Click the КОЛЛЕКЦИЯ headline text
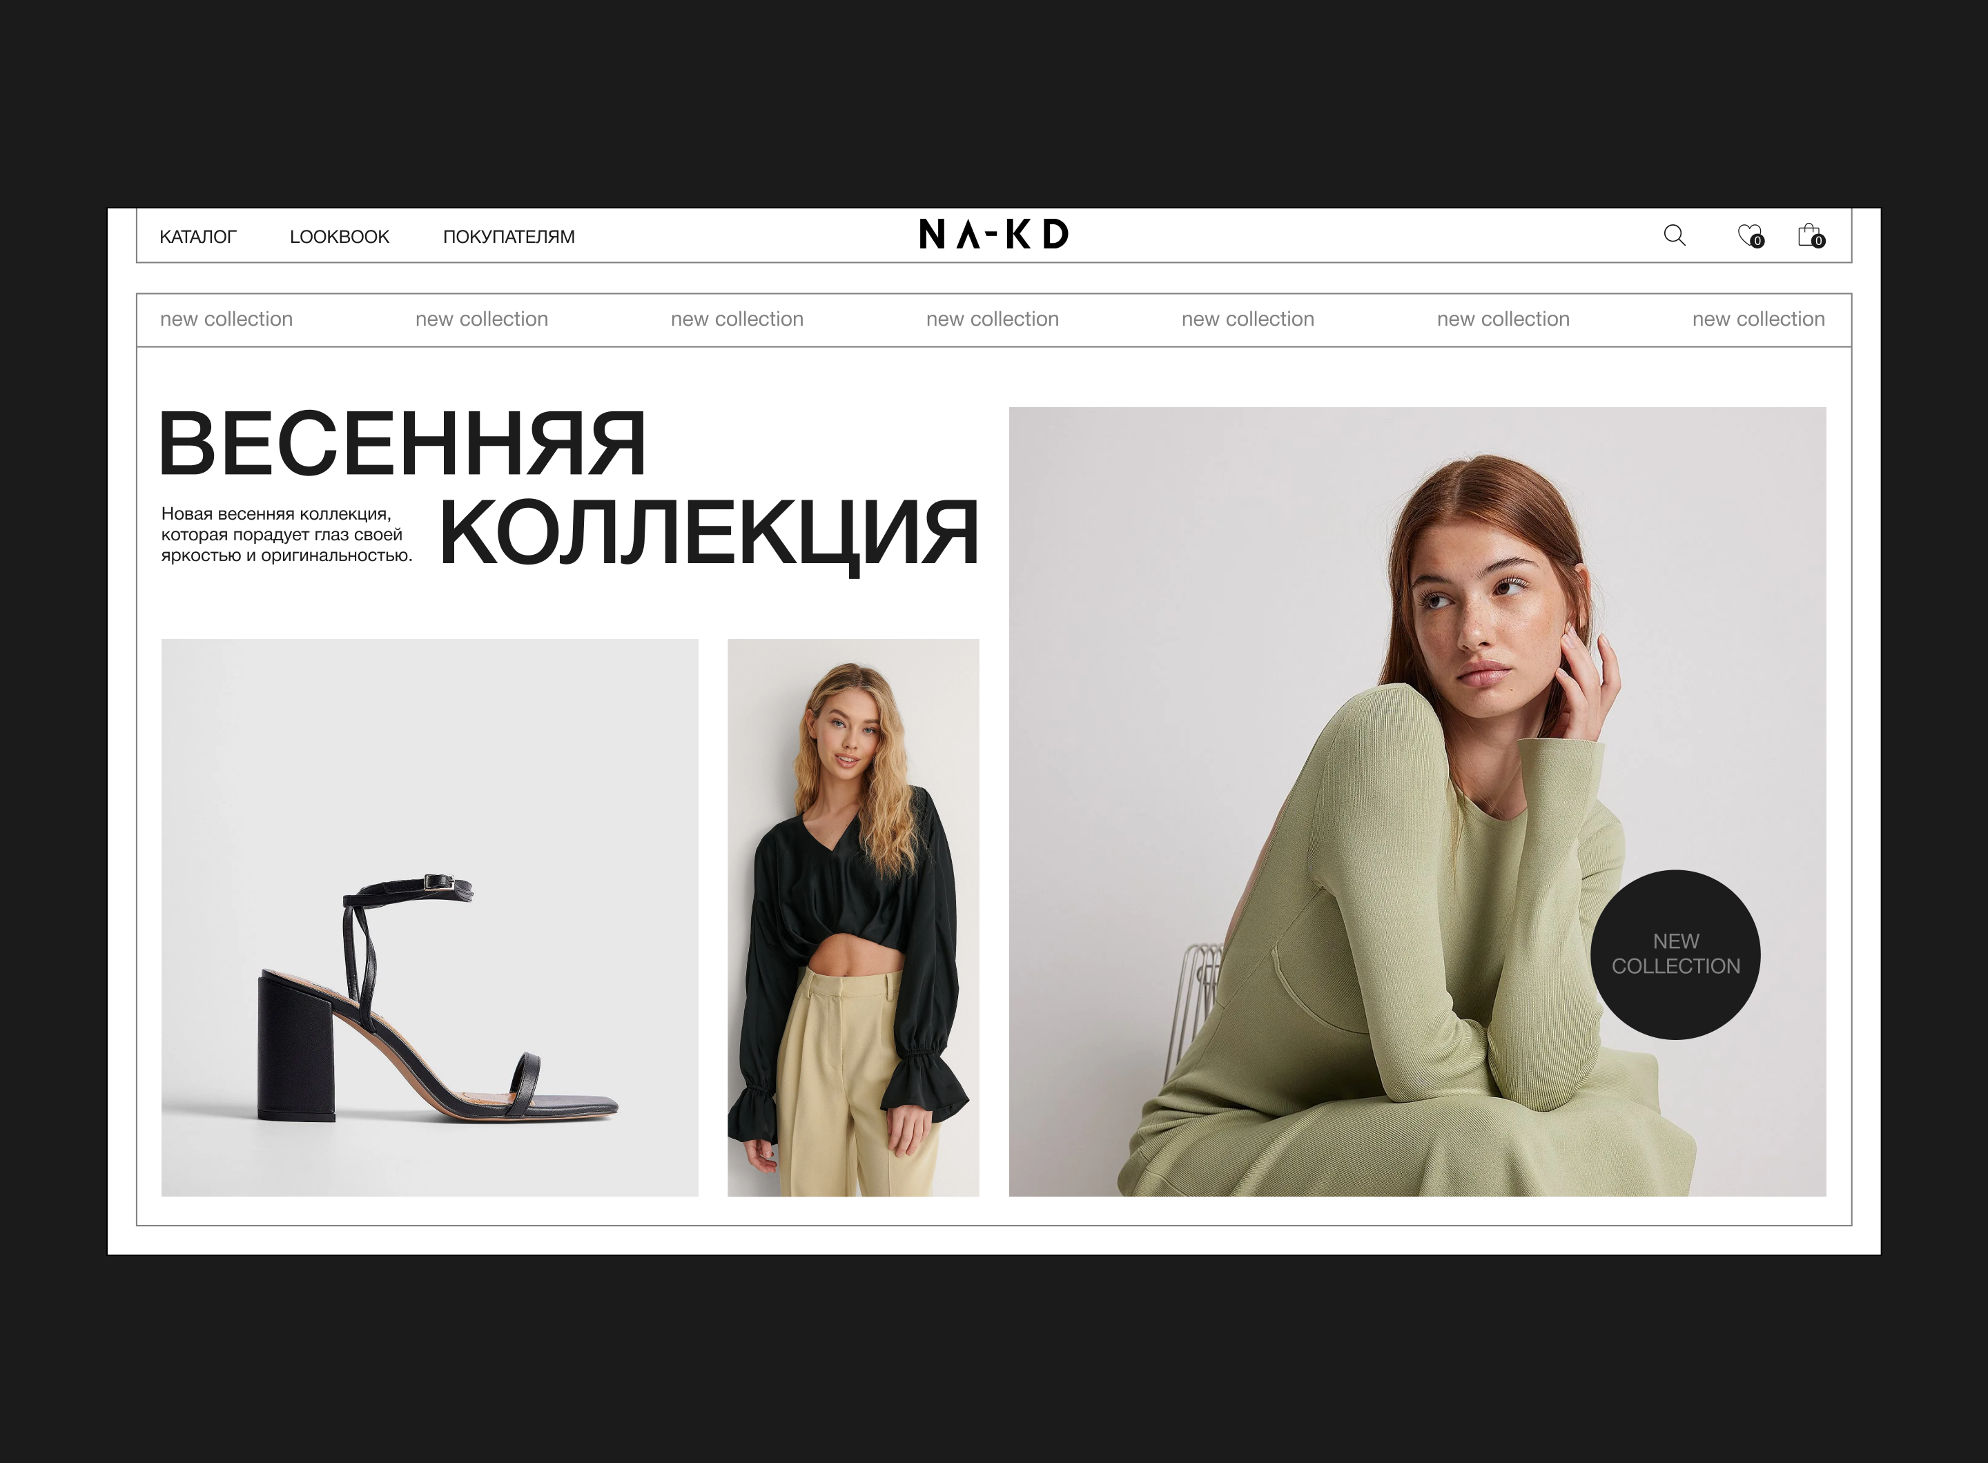This screenshot has width=1988, height=1463. 709,534
